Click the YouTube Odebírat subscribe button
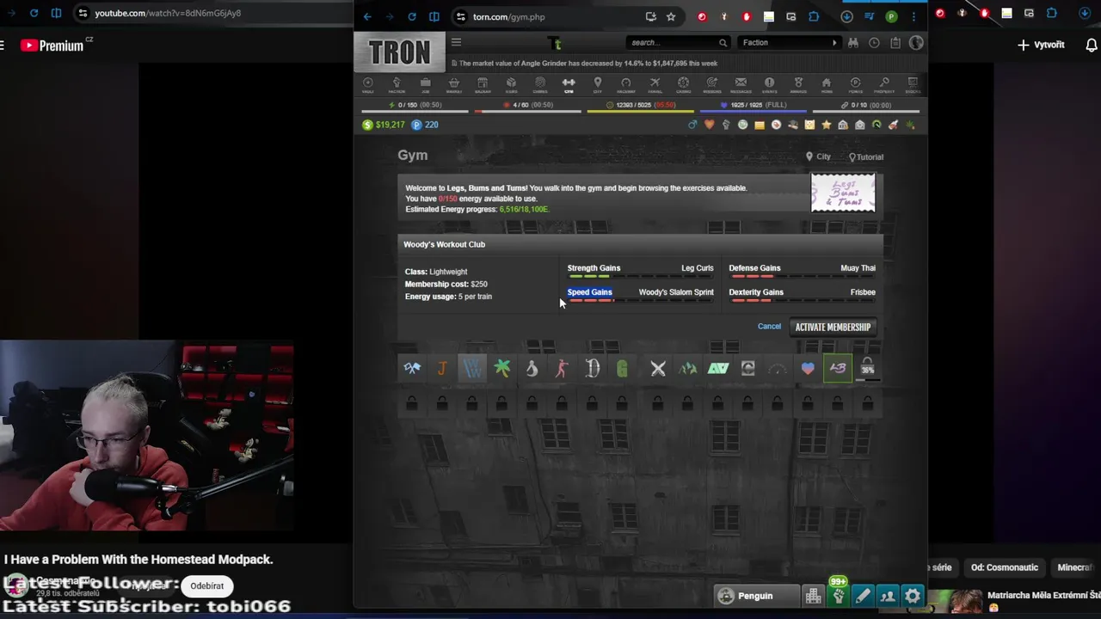The width and height of the screenshot is (1101, 619). tap(206, 586)
